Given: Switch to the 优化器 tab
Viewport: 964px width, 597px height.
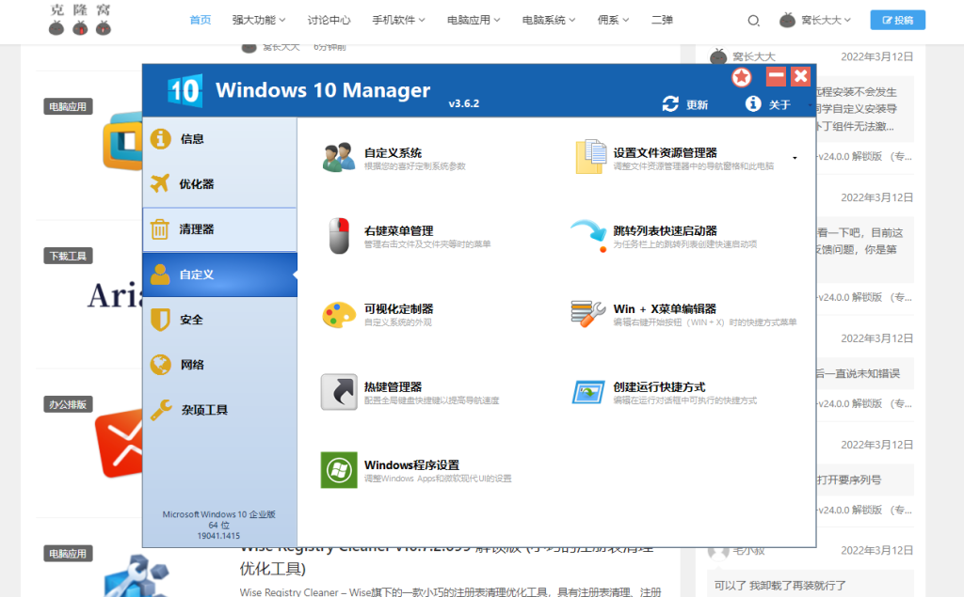Looking at the screenshot, I should coord(220,184).
